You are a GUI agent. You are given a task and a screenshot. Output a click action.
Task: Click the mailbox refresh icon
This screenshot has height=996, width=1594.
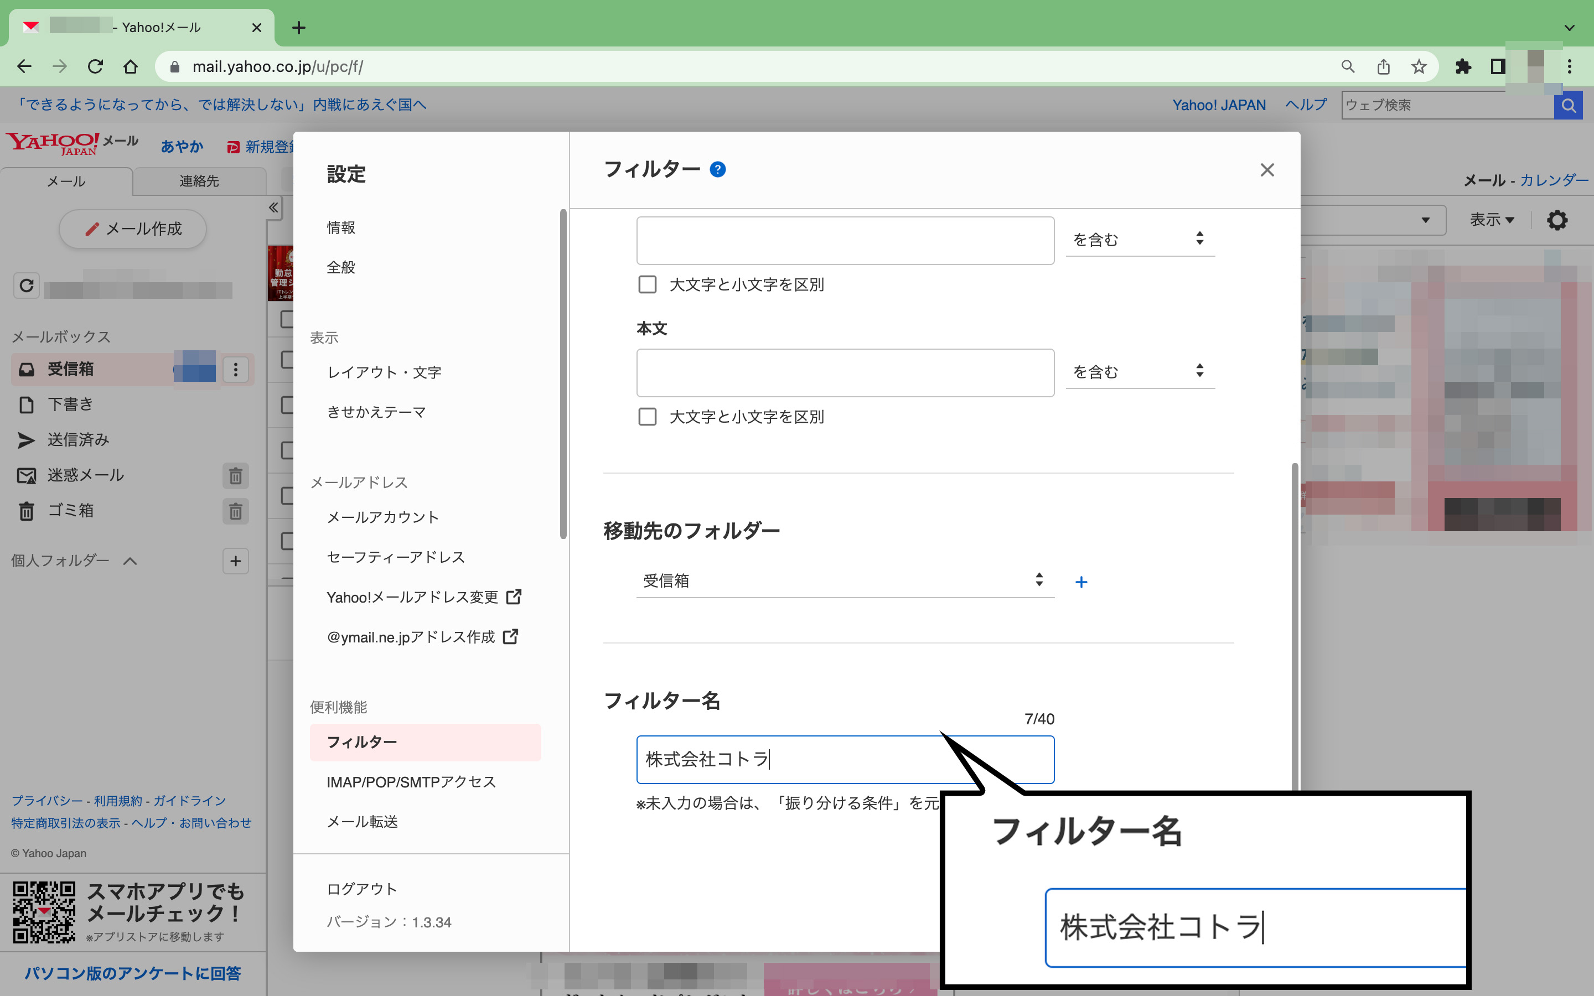point(27,286)
